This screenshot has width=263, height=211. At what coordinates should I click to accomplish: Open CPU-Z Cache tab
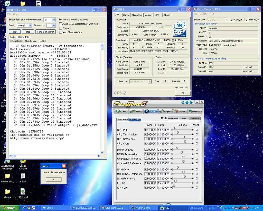pos(126,15)
